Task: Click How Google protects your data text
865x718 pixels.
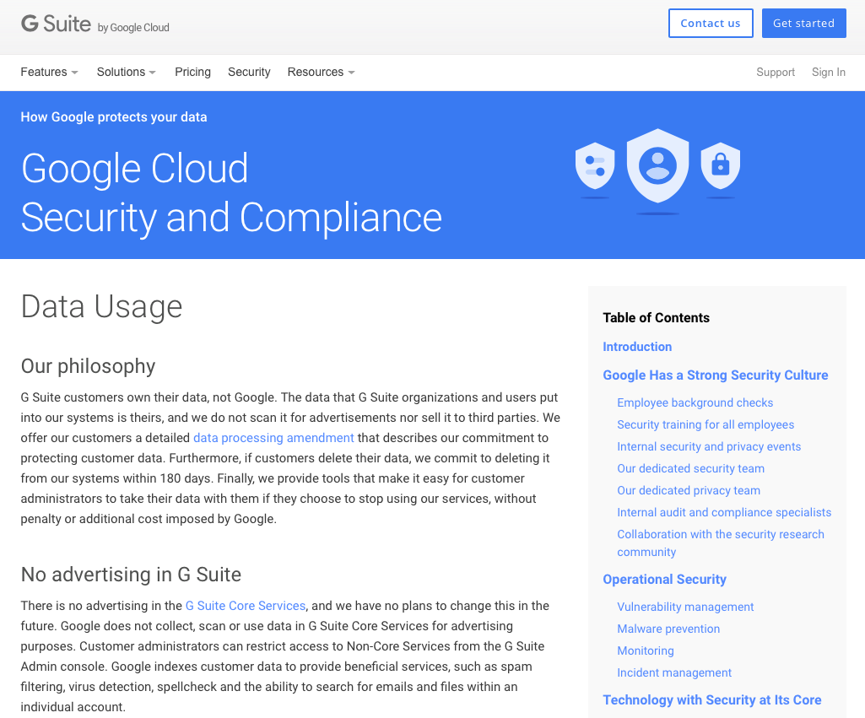Action: point(114,117)
